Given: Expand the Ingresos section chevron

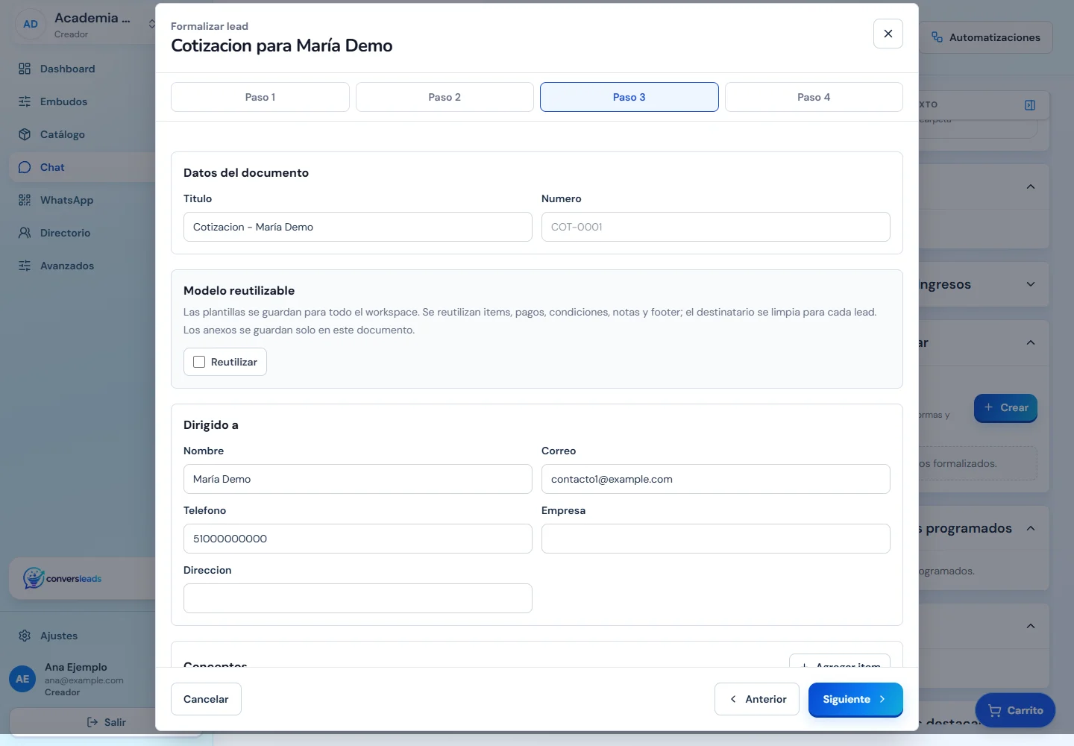Looking at the screenshot, I should (x=1031, y=284).
